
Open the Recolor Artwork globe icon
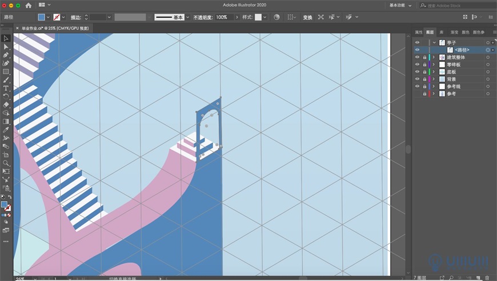coord(276,17)
